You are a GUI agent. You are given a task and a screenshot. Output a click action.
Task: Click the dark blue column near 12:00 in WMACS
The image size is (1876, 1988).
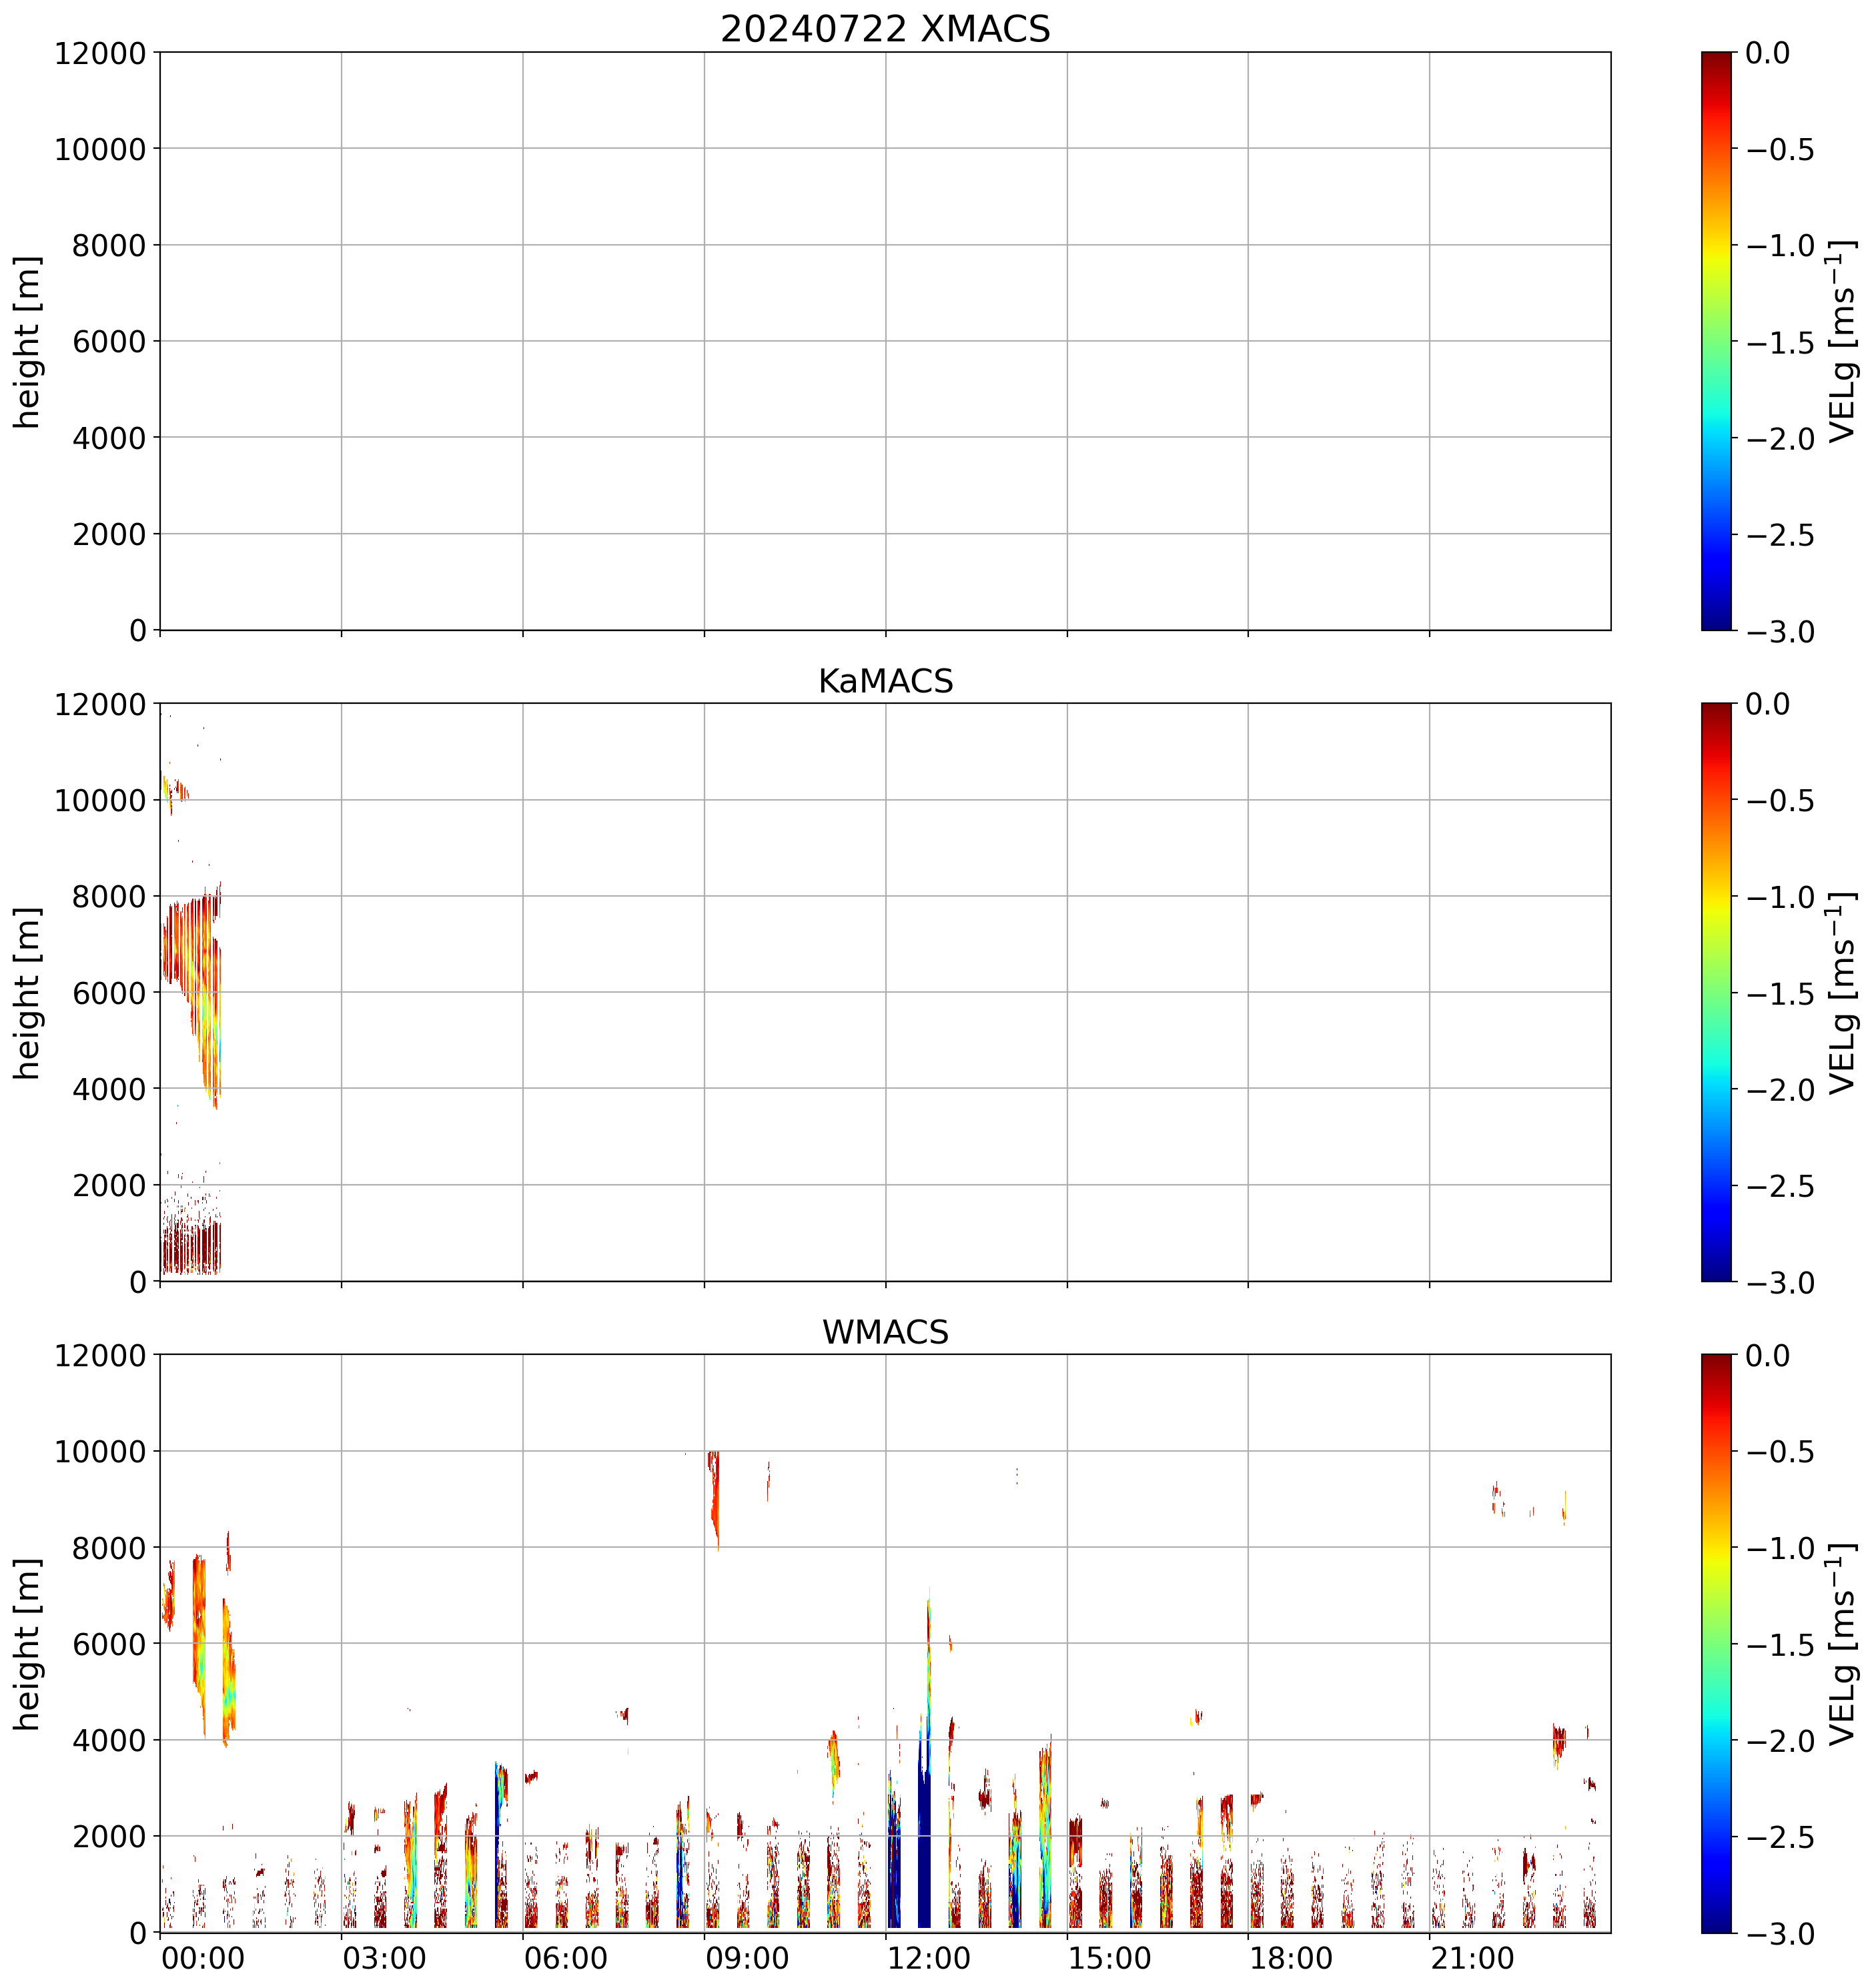tap(924, 1850)
